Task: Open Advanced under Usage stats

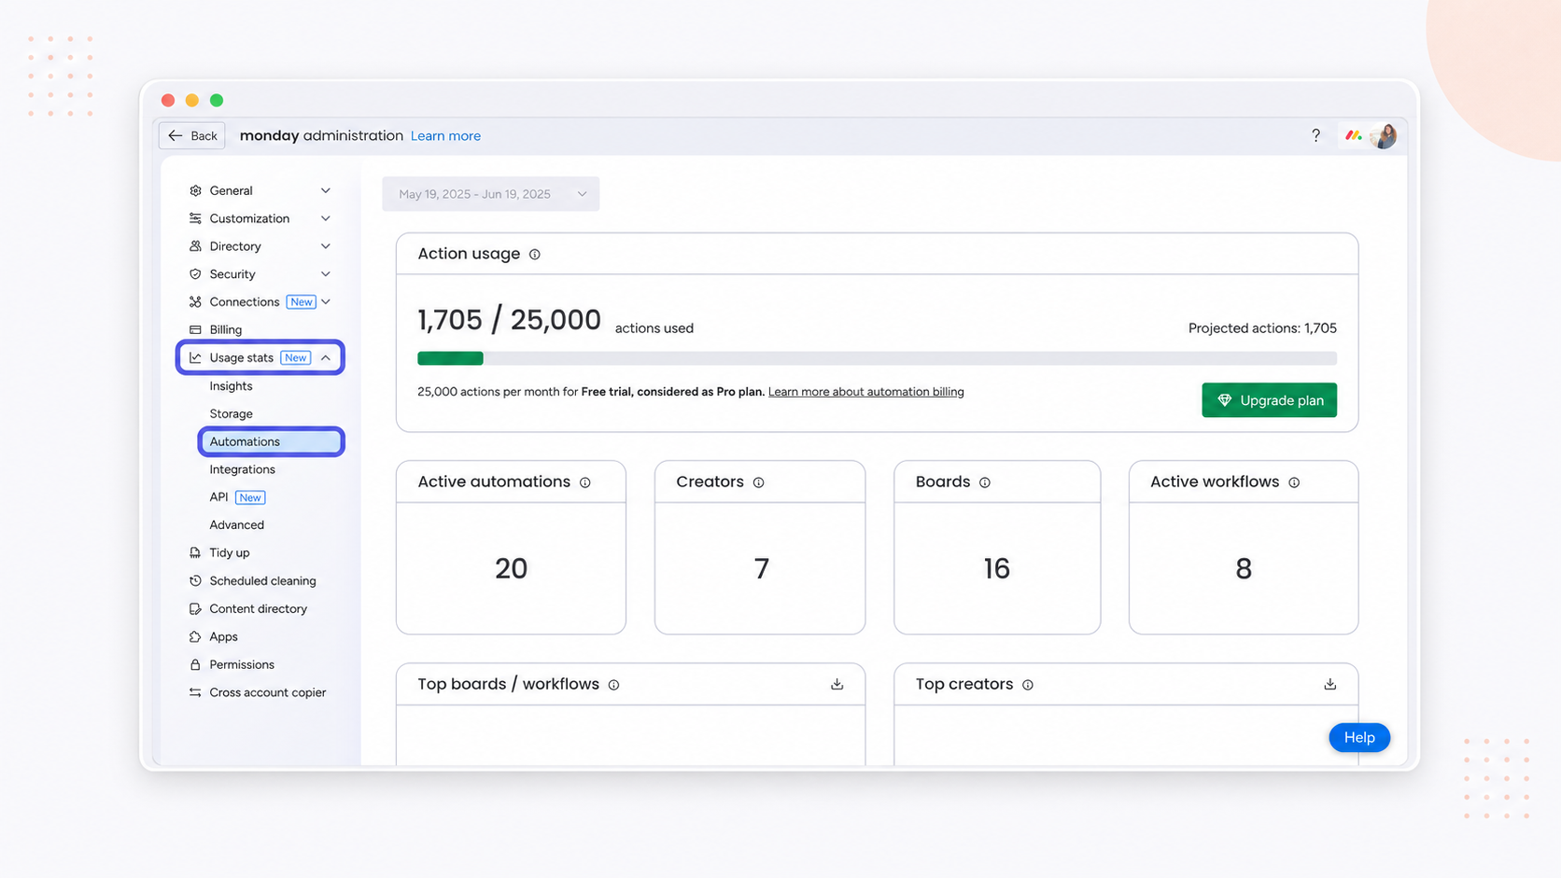Action: point(236,525)
